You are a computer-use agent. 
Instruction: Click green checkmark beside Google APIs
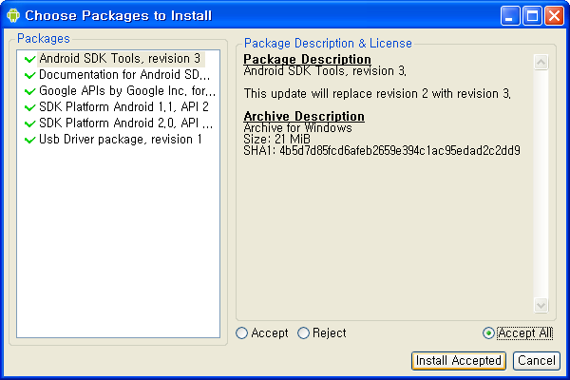pos(29,91)
